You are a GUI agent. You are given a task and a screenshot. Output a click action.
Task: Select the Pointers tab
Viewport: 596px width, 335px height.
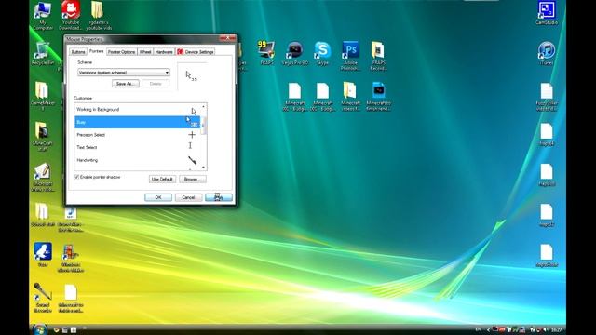tap(97, 51)
